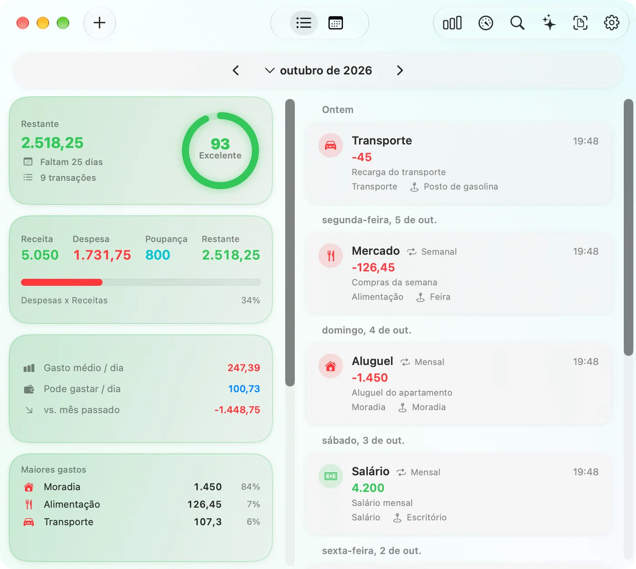The image size is (636, 569).
Task: Click the calendar icon beside Faltam 25 dias
Action: 28,162
